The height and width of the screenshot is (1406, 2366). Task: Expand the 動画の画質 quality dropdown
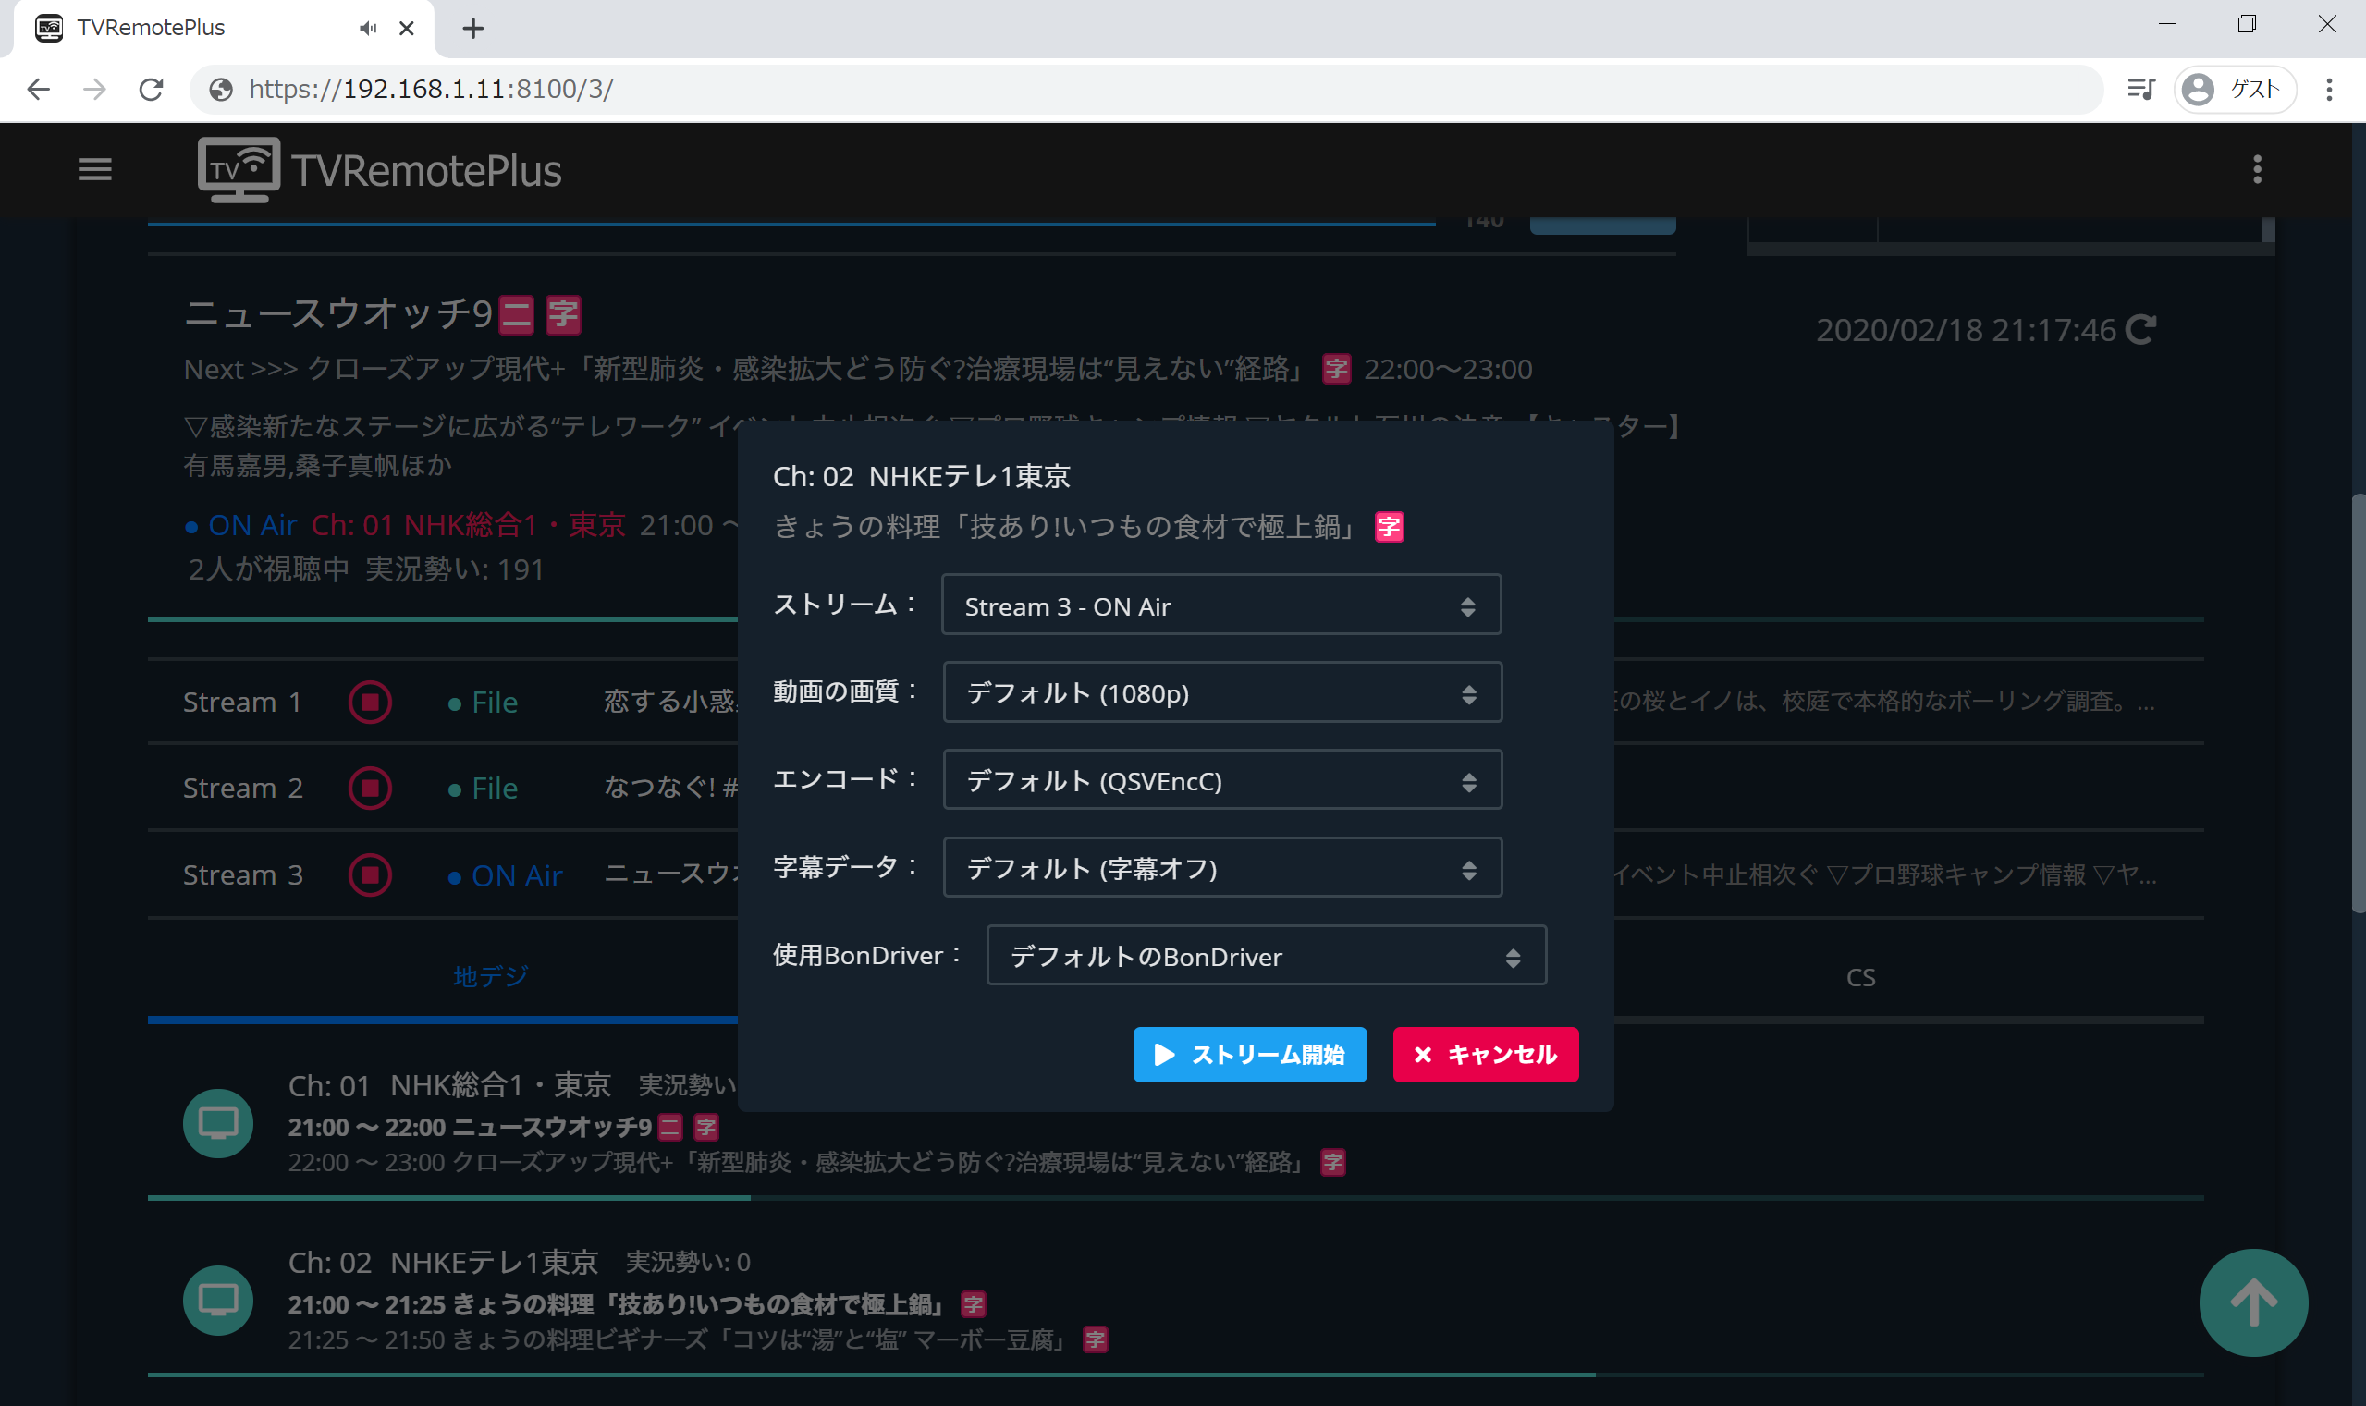pyautogui.click(x=1221, y=692)
